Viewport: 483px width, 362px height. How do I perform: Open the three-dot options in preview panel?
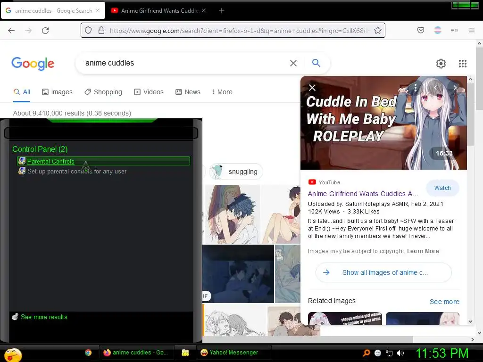415,88
